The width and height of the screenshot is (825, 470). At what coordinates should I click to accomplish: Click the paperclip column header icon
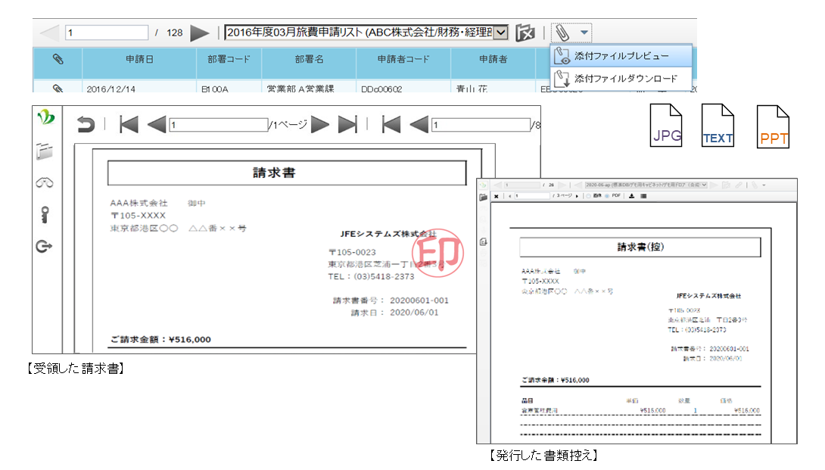(58, 60)
